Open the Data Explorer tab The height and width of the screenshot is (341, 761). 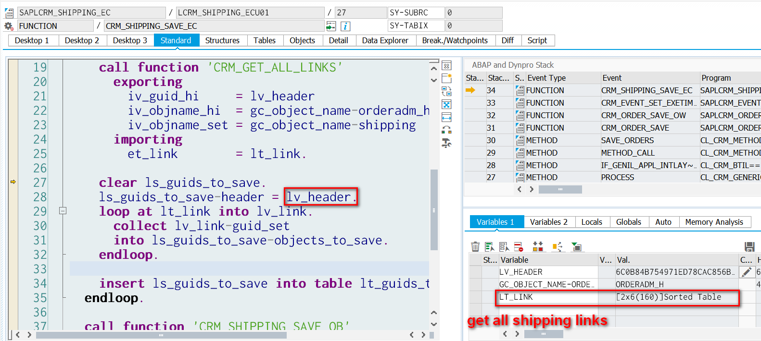point(385,40)
